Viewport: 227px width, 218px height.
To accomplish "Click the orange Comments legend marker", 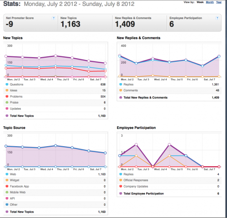I will click(121, 90).
